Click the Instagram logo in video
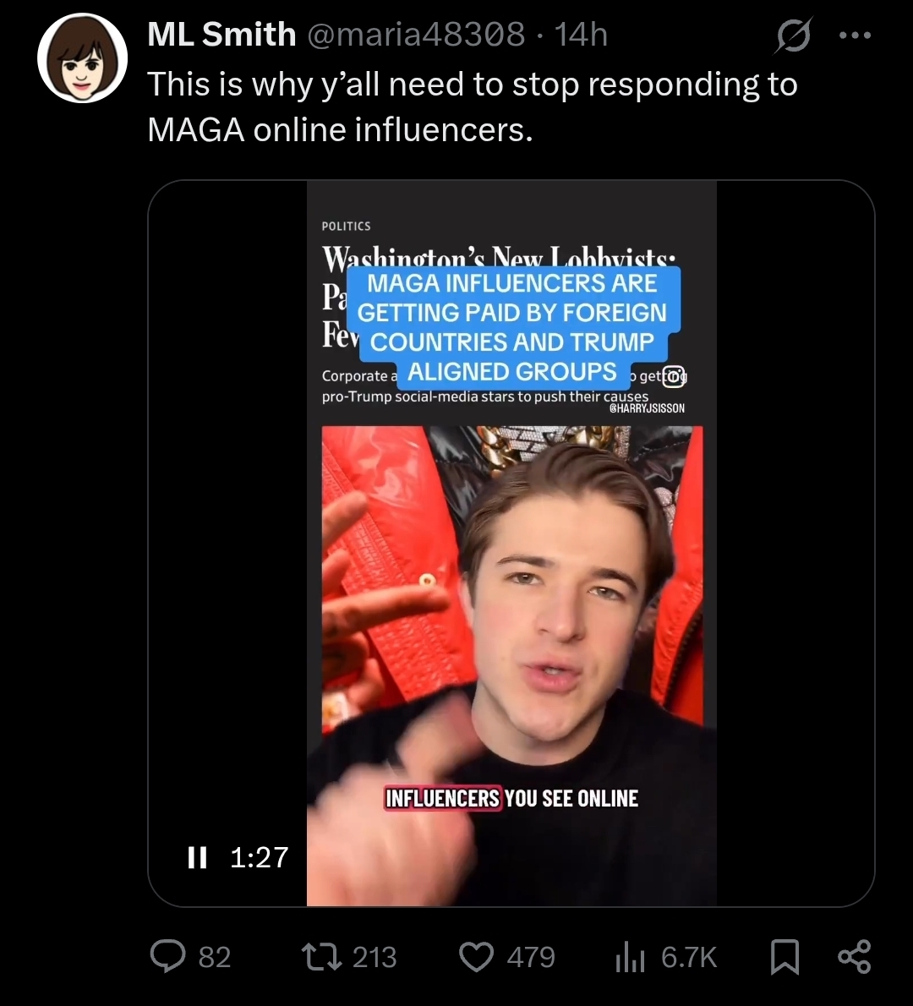Image resolution: width=913 pixels, height=1006 pixels. 673,376
